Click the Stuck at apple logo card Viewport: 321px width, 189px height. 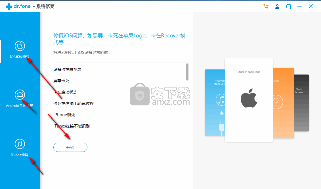(249, 100)
